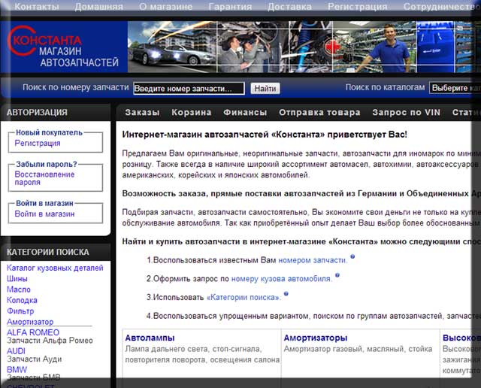Open the Автолампы category heading
Viewport: 481px width, 388px height.
(149, 338)
